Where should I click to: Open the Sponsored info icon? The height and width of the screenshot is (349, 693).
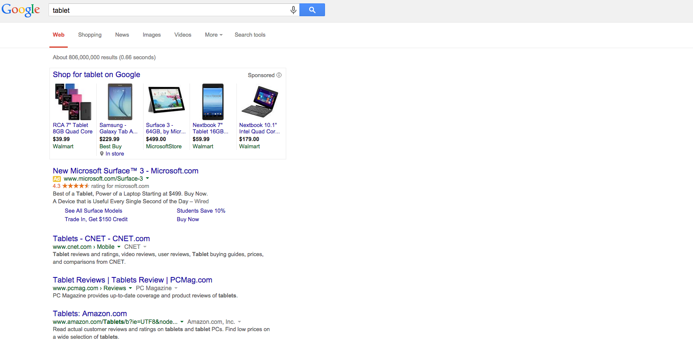click(279, 75)
